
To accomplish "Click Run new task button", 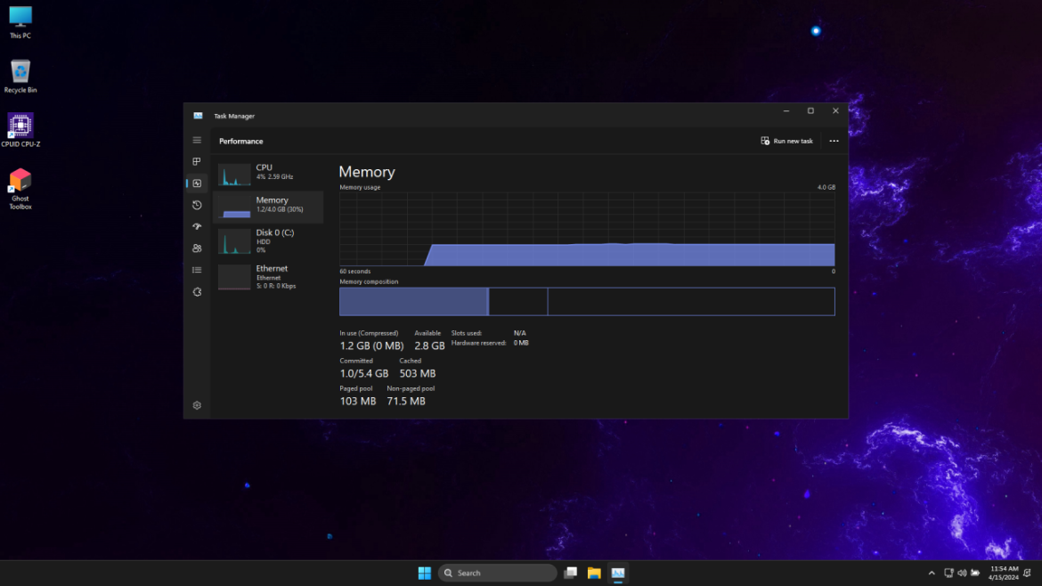I will point(786,141).
